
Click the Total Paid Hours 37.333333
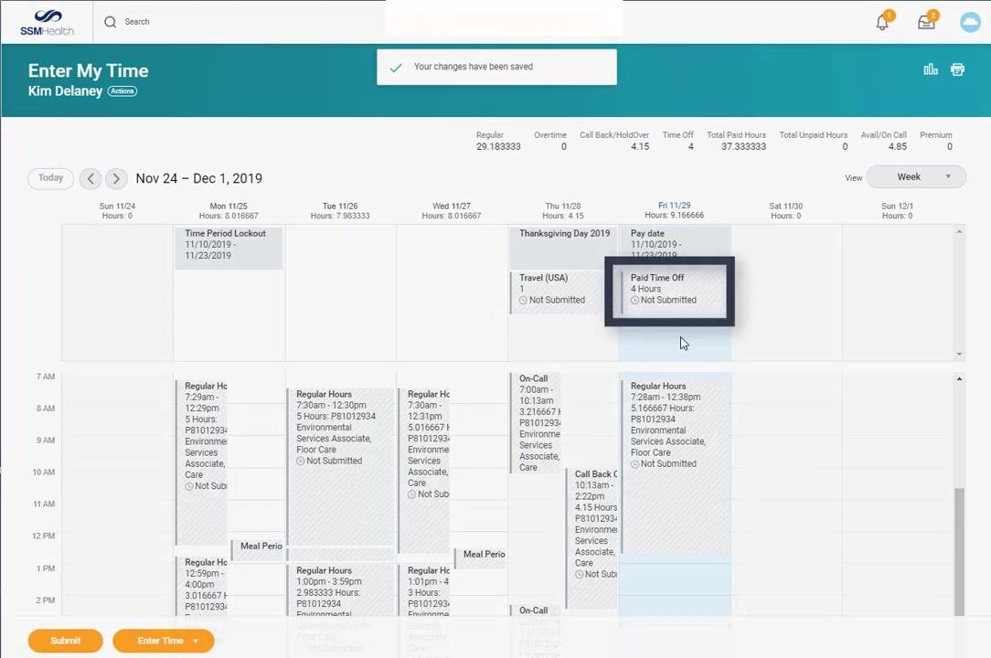[x=743, y=146]
